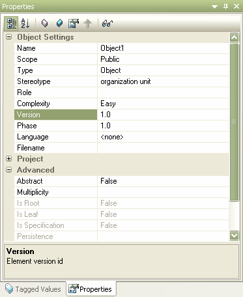Edit the Name value Object1
The height and width of the screenshot is (297, 243).
[163, 48]
